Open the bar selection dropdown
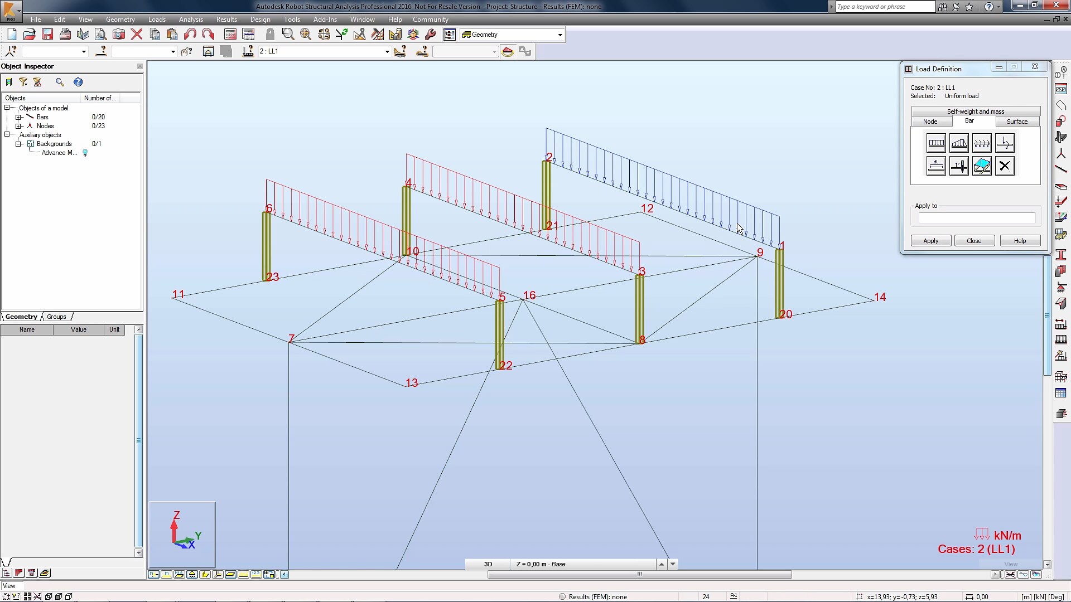The height and width of the screenshot is (602, 1071). [x=173, y=51]
